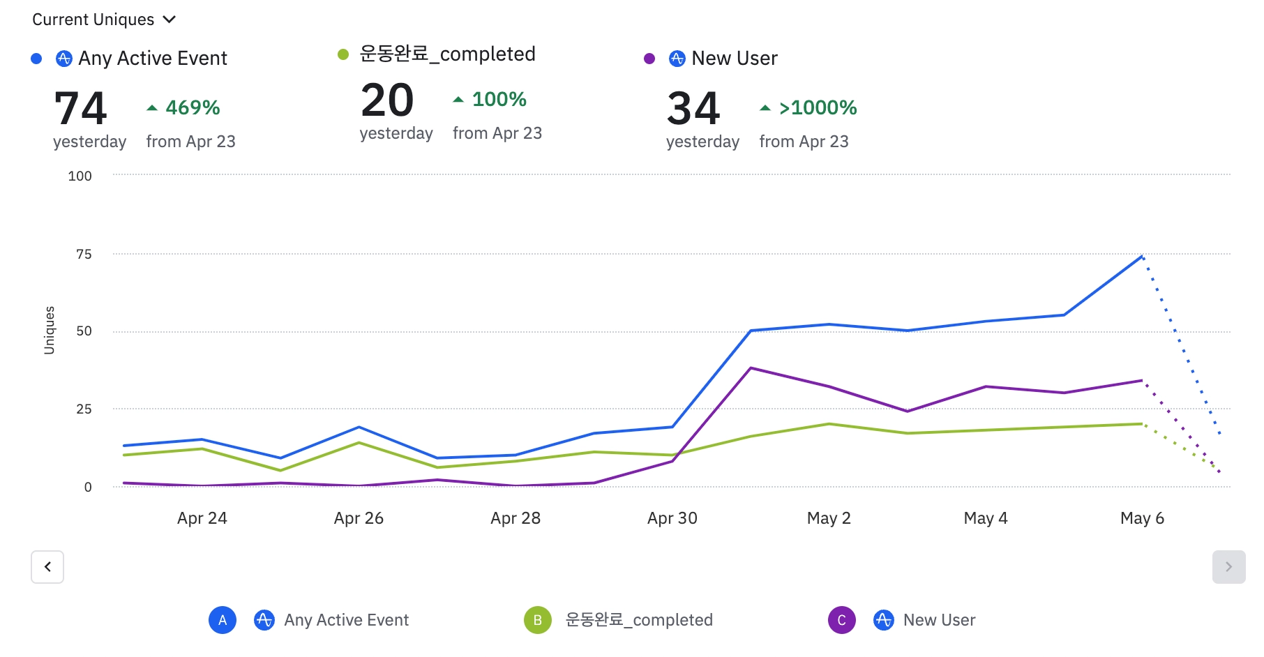
Task: Click the 50 y-axis tick label
Action: [x=84, y=331]
